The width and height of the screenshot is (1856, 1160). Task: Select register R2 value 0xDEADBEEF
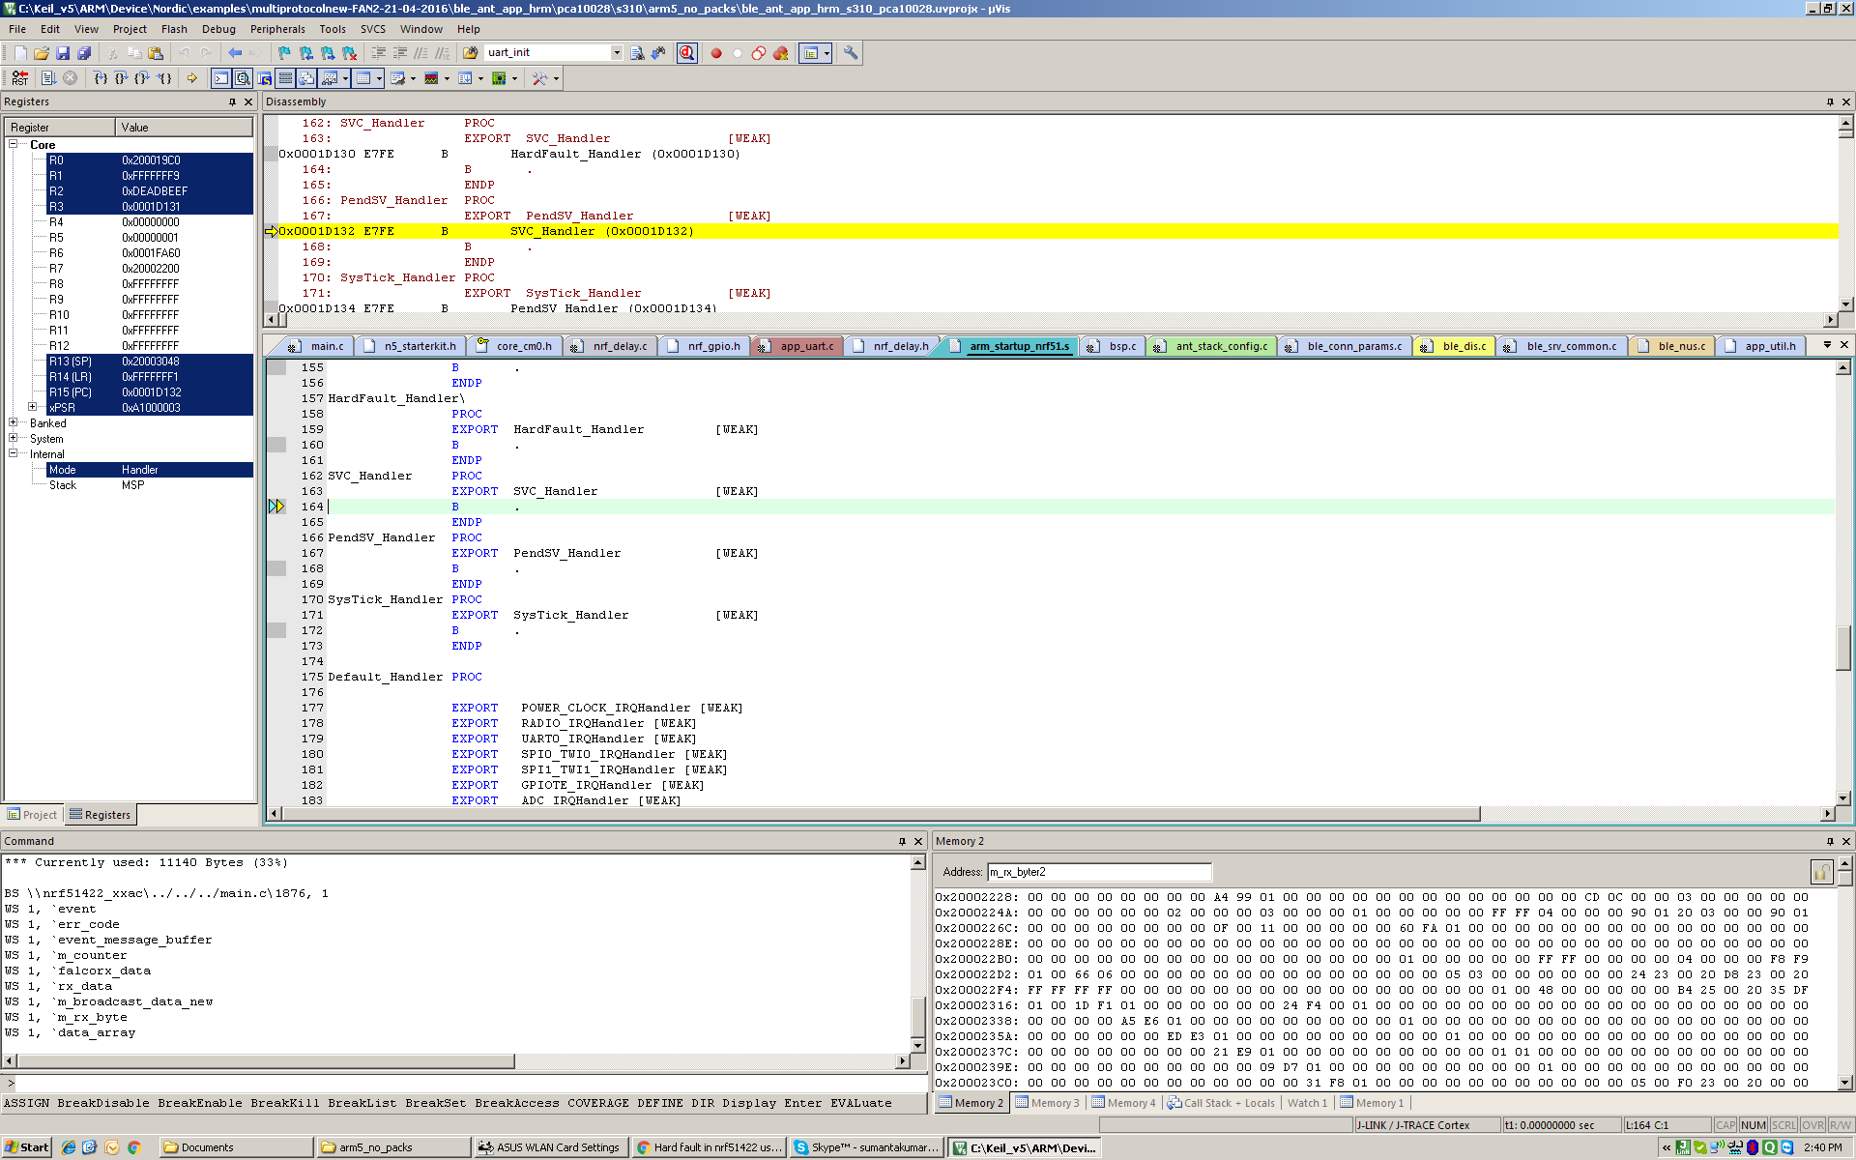pos(155,191)
